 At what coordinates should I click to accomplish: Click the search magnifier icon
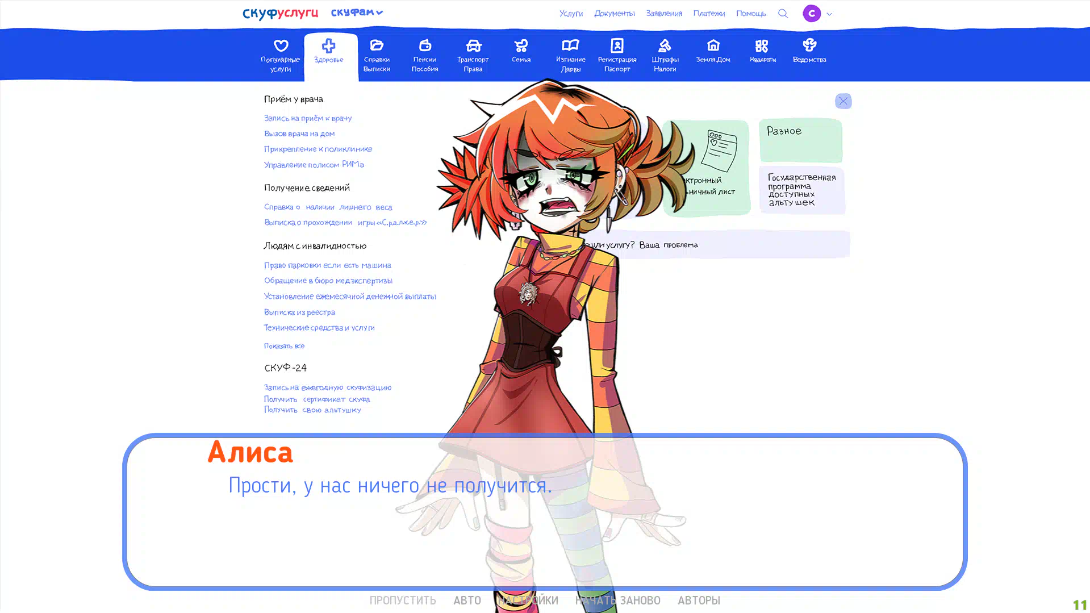tap(783, 14)
